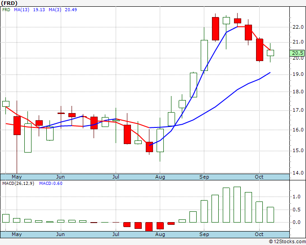Click the 16.0 price axis label
The height and width of the screenshot is (245, 306).
tap(298, 130)
